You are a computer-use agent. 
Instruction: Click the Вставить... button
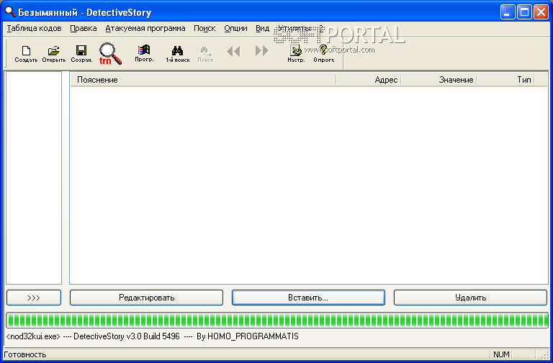[308, 298]
